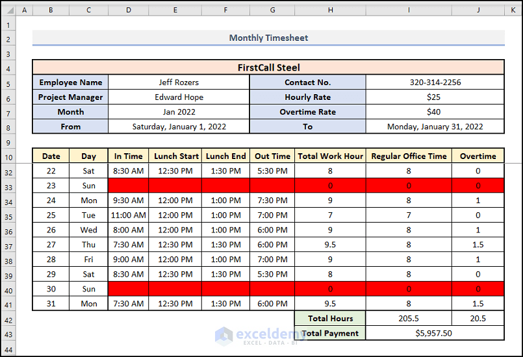Click the select-all corner triangle
Screen dimensions: 523x357
pos(10,10)
